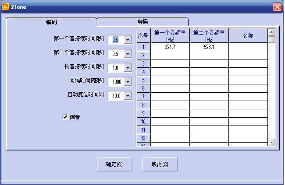This screenshot has width=285, height=185.
Task: Click the 第一个音持续时间 value field 0.5
Action: 116,39
